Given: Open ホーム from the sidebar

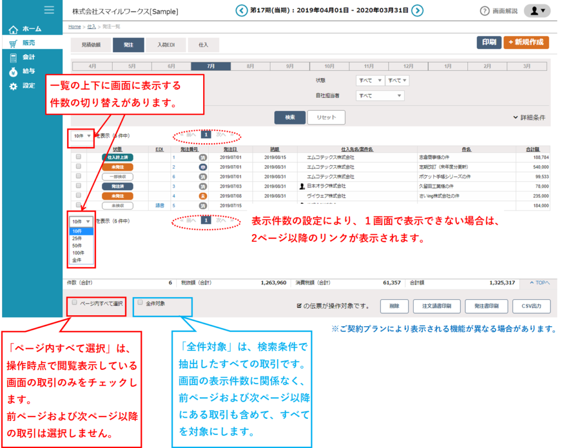Looking at the screenshot, I should (25, 29).
